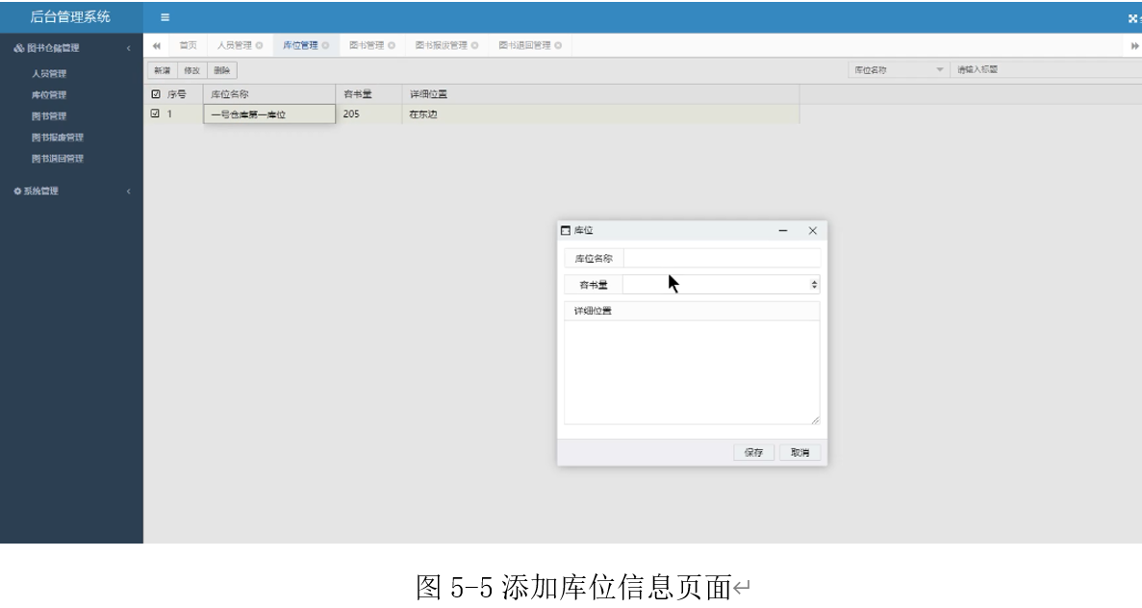Click the right double-arrow tab scroll icon

click(1133, 44)
